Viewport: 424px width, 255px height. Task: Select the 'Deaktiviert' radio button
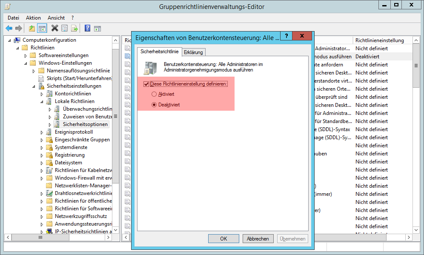154,104
